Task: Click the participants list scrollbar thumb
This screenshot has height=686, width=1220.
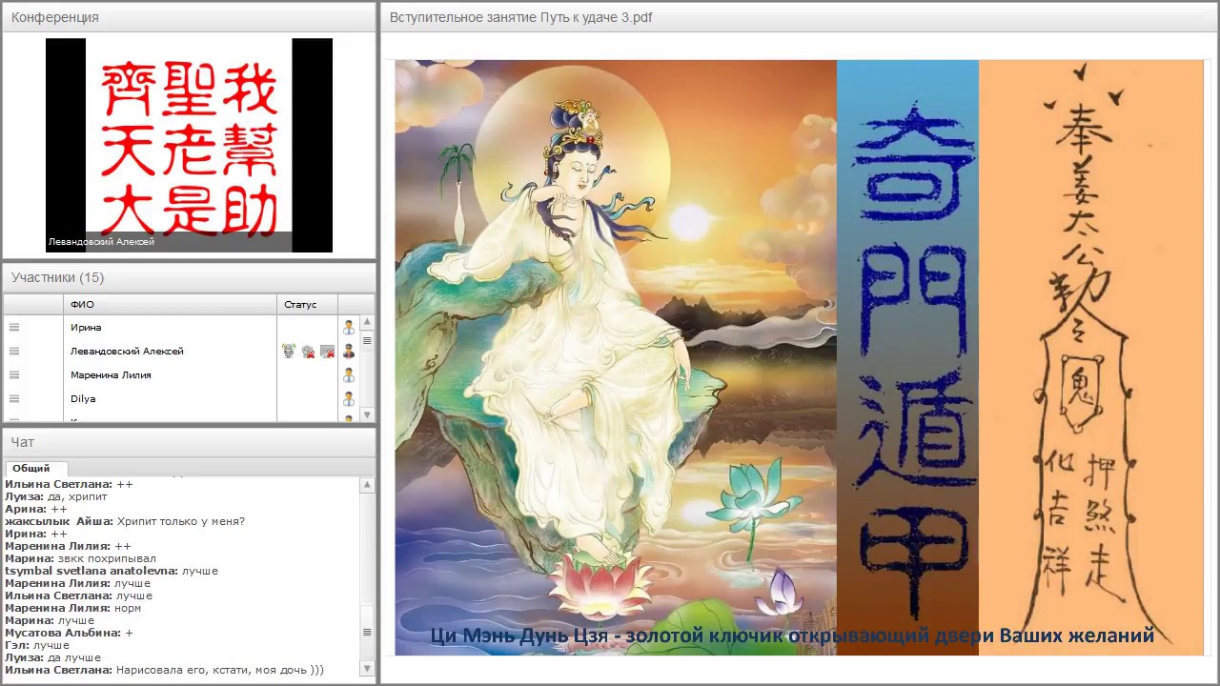Action: click(x=367, y=340)
